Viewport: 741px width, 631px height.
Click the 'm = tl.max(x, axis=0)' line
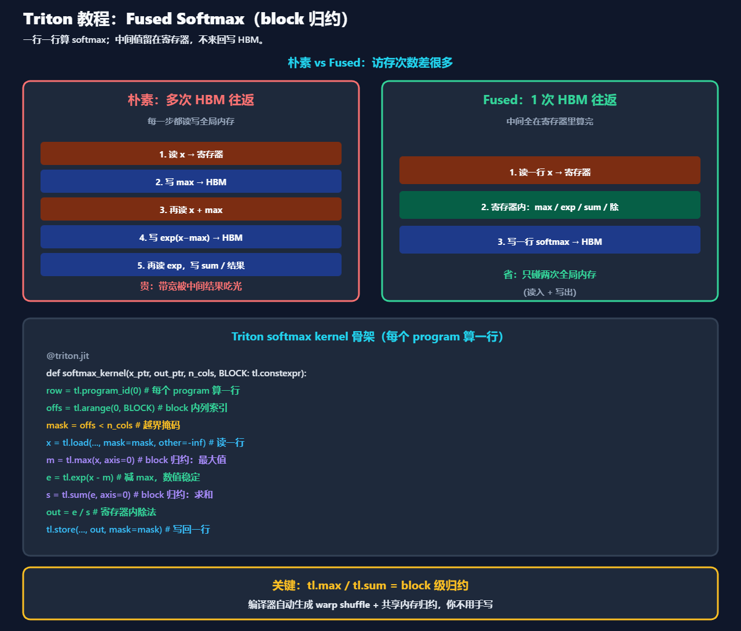tap(137, 460)
